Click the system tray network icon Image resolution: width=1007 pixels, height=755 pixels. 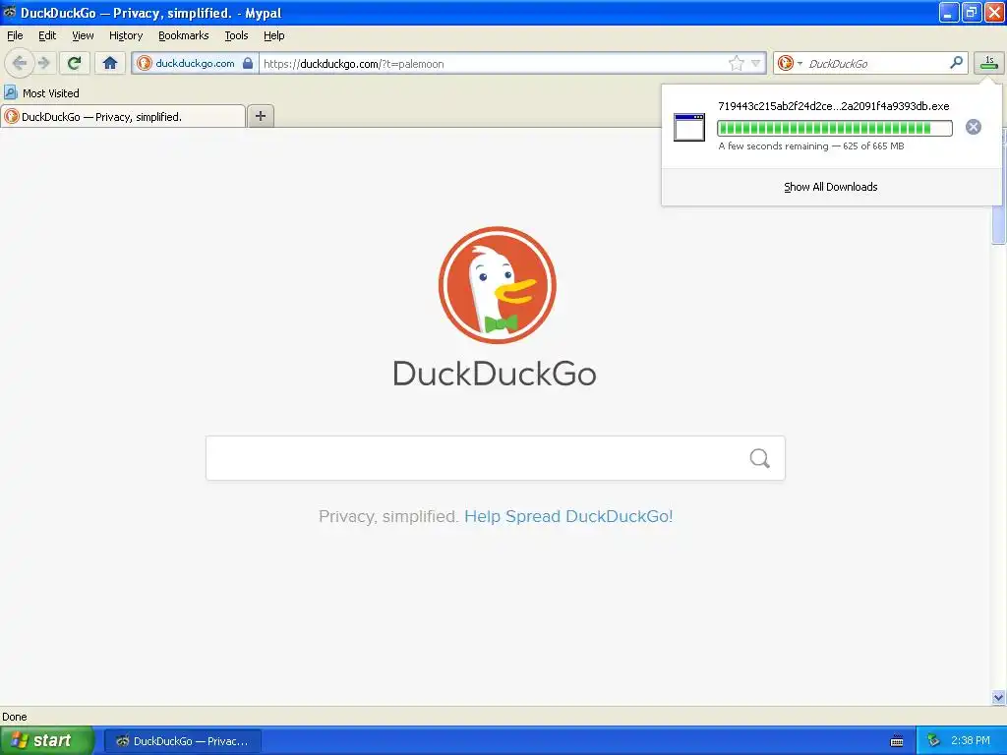point(934,740)
